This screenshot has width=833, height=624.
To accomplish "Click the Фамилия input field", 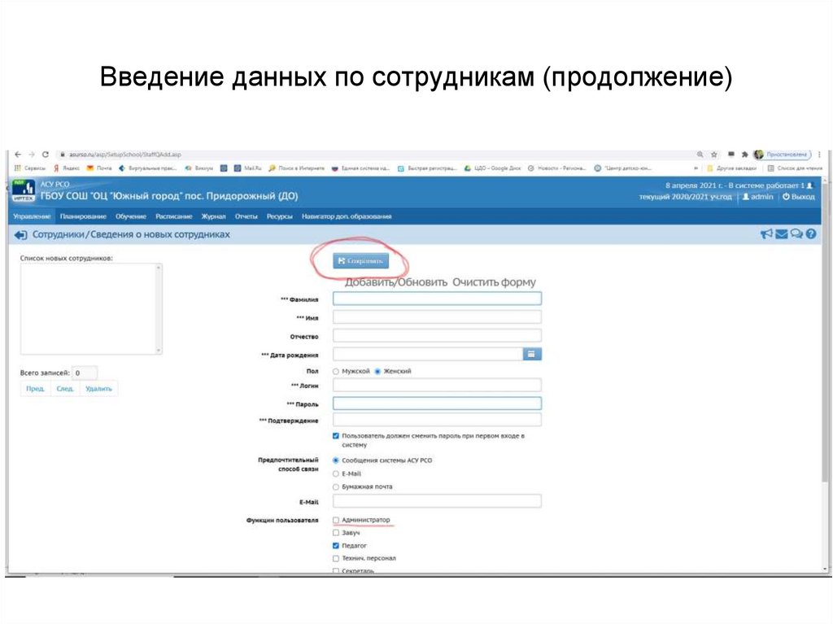I will click(x=438, y=298).
